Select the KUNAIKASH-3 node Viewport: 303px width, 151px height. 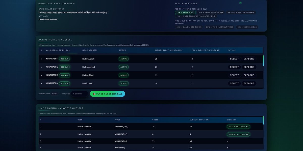(x=234, y=75)
